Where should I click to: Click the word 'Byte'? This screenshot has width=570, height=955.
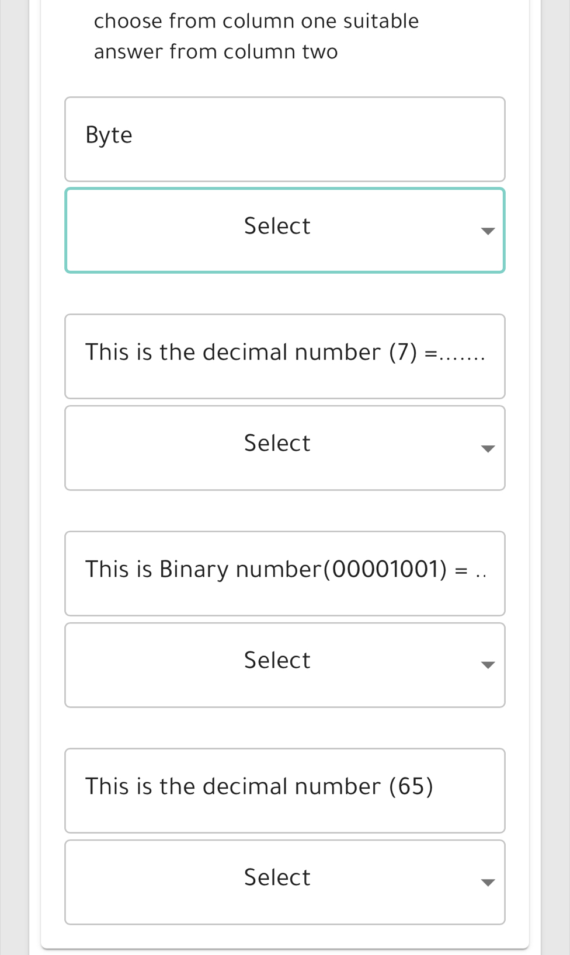(109, 135)
